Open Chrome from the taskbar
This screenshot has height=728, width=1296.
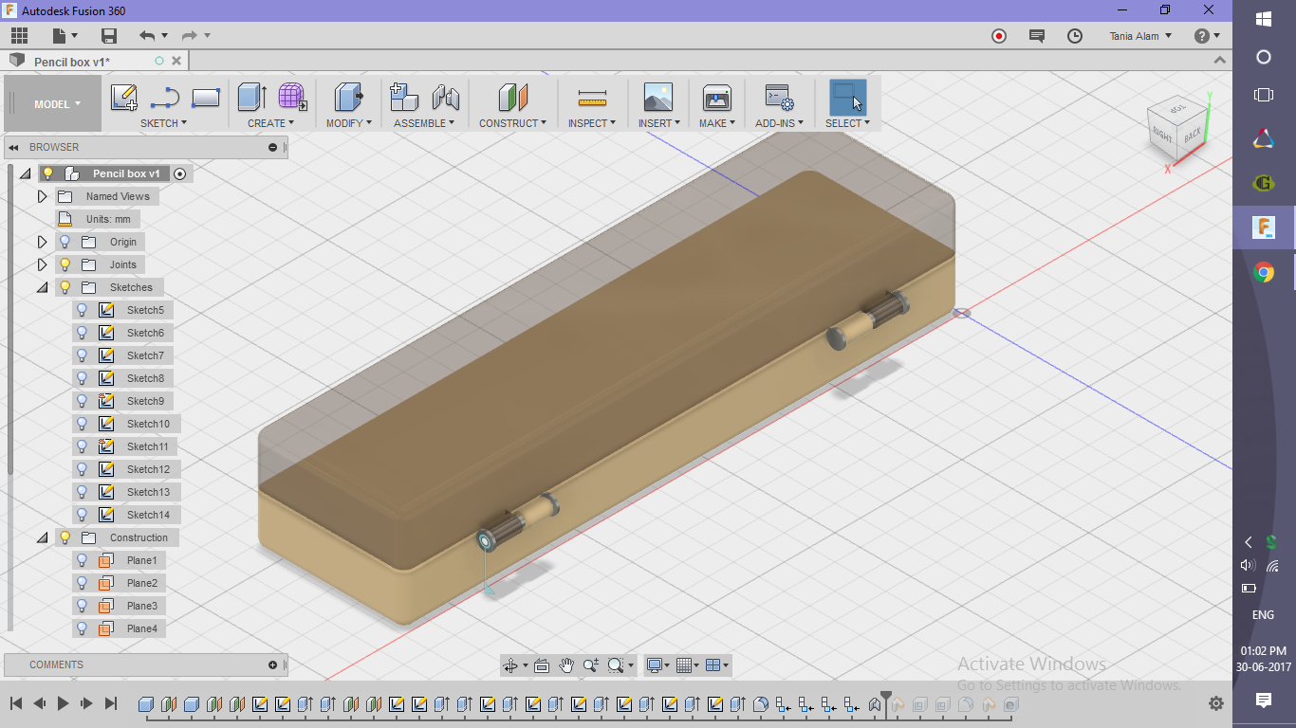(x=1264, y=273)
